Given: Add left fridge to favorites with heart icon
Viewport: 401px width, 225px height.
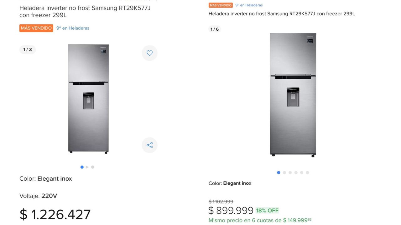Looking at the screenshot, I should 149,53.
